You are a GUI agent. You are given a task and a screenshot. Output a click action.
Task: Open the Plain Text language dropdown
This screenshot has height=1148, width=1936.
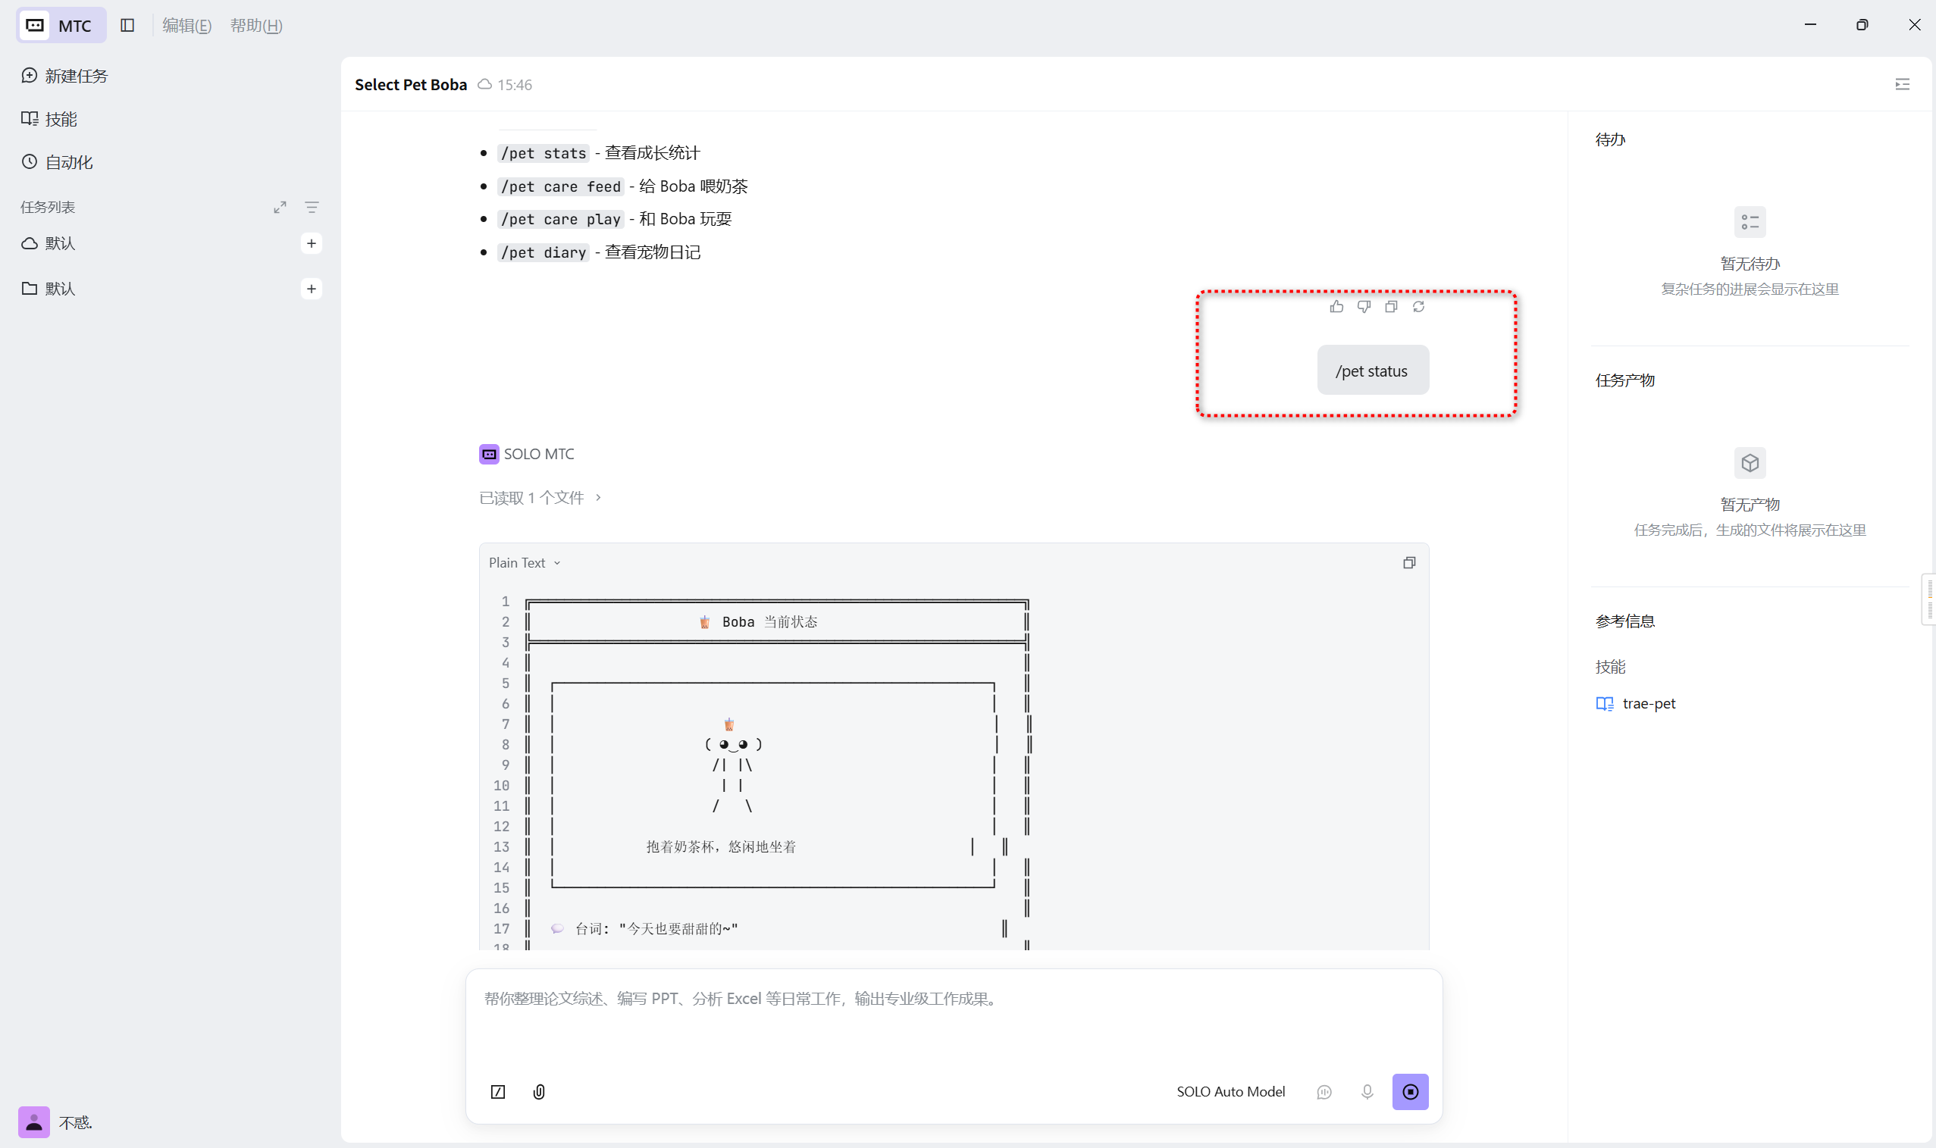[x=525, y=563]
